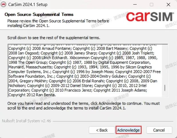
Task: Cancel the CarSim setup
Action: click(x=159, y=130)
